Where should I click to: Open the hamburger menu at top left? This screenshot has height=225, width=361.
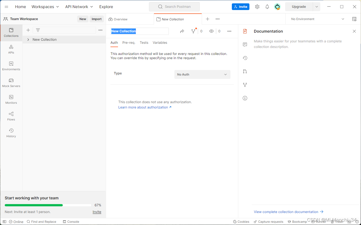(x=6, y=7)
